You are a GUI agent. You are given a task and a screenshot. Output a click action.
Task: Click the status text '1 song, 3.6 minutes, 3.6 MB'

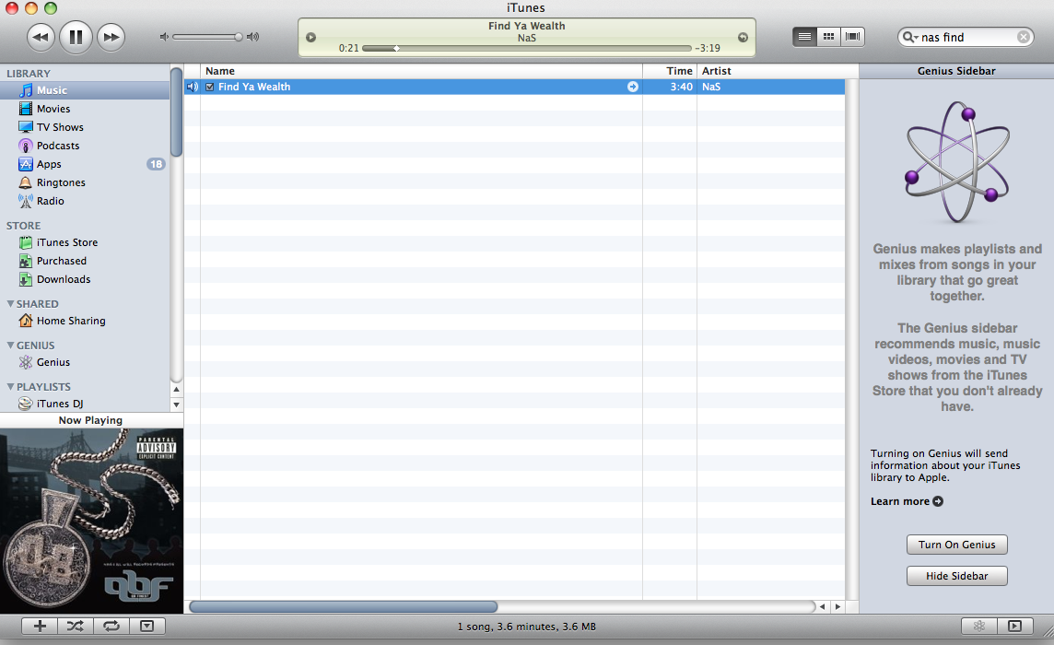tap(526, 627)
